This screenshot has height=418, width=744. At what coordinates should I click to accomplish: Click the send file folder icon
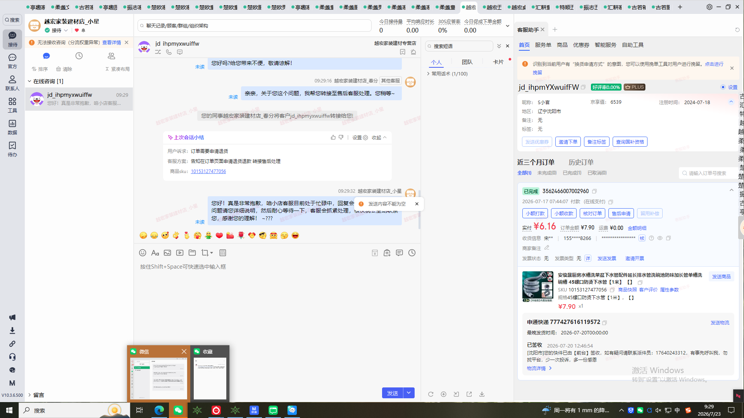(192, 253)
